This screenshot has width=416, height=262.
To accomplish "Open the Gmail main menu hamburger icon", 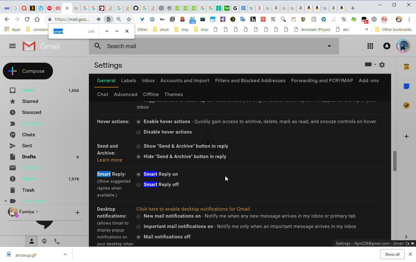I will tap(12, 46).
